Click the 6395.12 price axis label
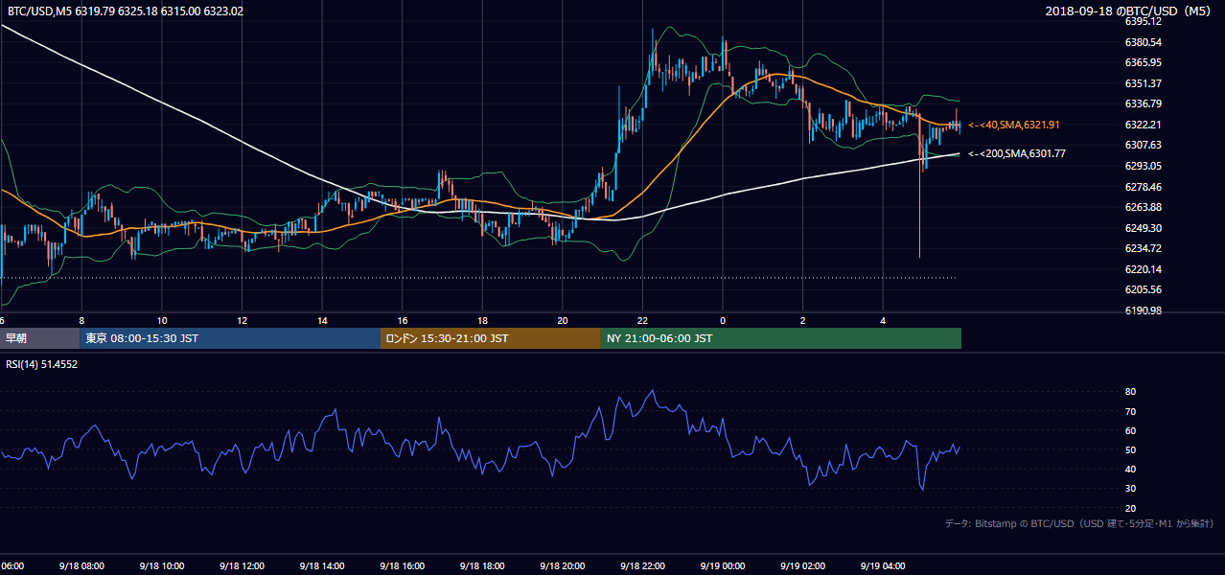Image resolution: width=1225 pixels, height=575 pixels. pyautogui.click(x=1143, y=21)
